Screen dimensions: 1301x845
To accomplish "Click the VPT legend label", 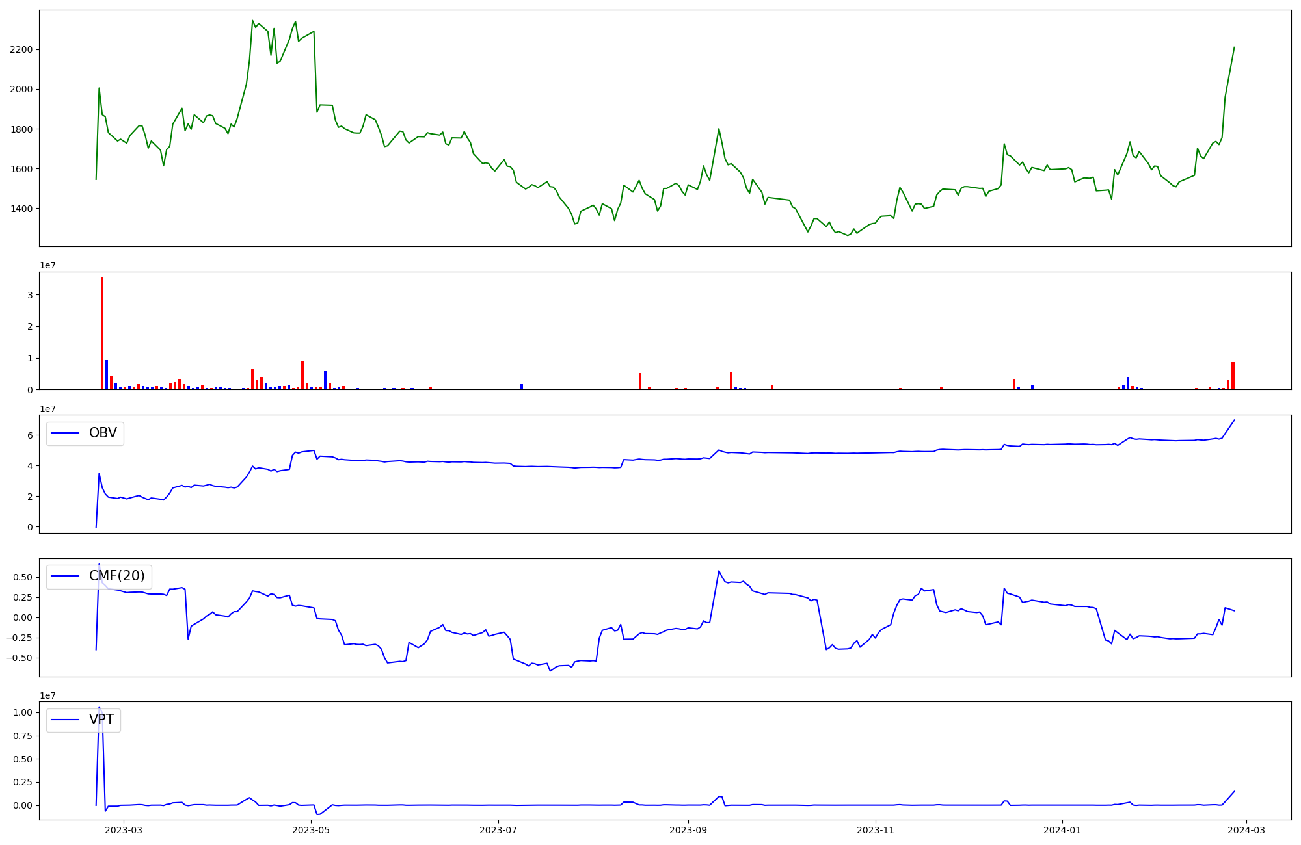I will click(101, 720).
